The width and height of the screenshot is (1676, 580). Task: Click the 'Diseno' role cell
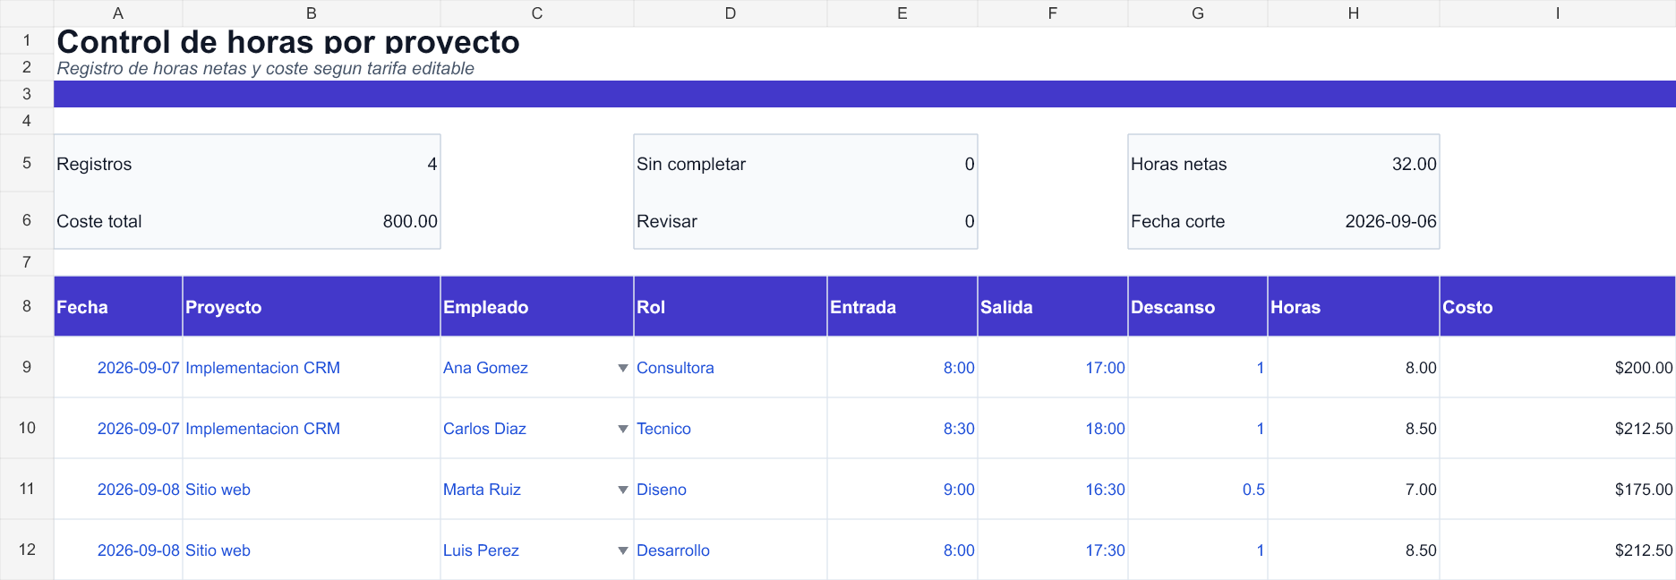coord(731,490)
